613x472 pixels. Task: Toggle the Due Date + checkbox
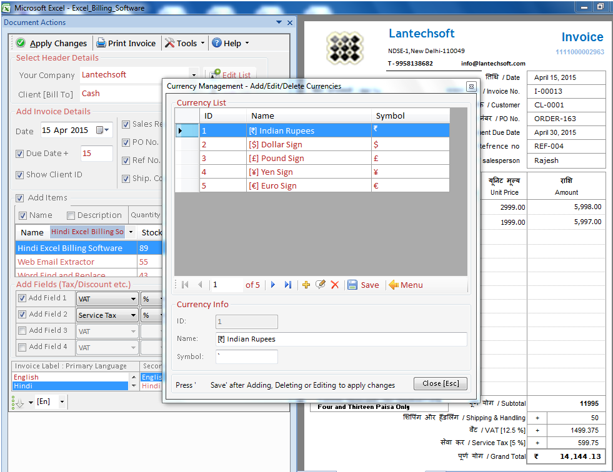click(19, 154)
